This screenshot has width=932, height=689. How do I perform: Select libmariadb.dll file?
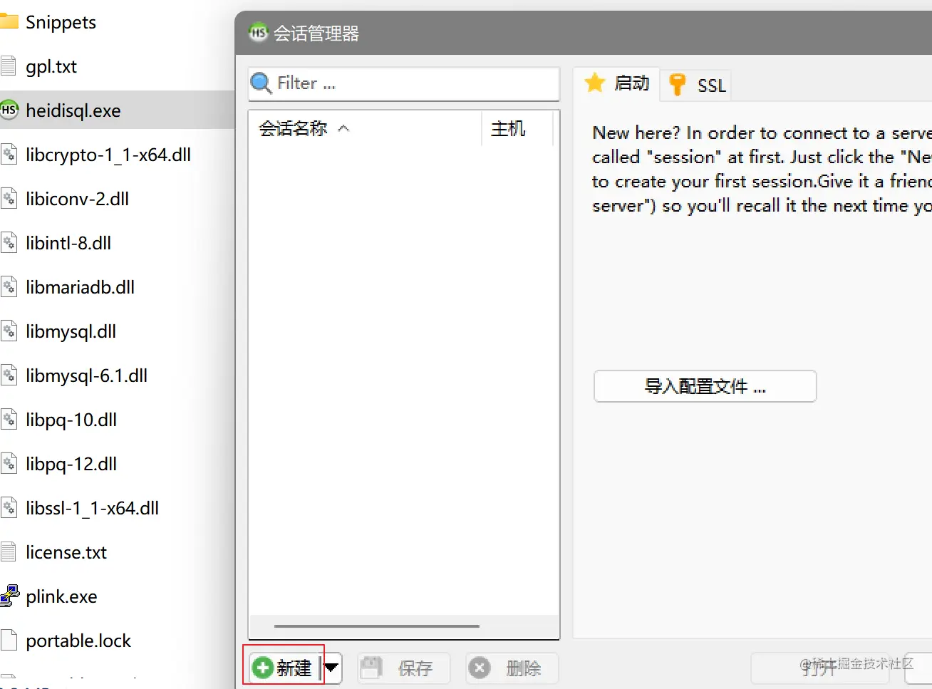[80, 287]
